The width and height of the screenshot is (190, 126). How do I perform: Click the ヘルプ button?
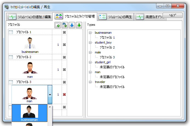[172, 15]
